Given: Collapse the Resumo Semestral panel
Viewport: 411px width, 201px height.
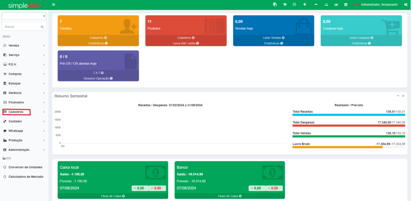Looking at the screenshot, I should pos(398,96).
